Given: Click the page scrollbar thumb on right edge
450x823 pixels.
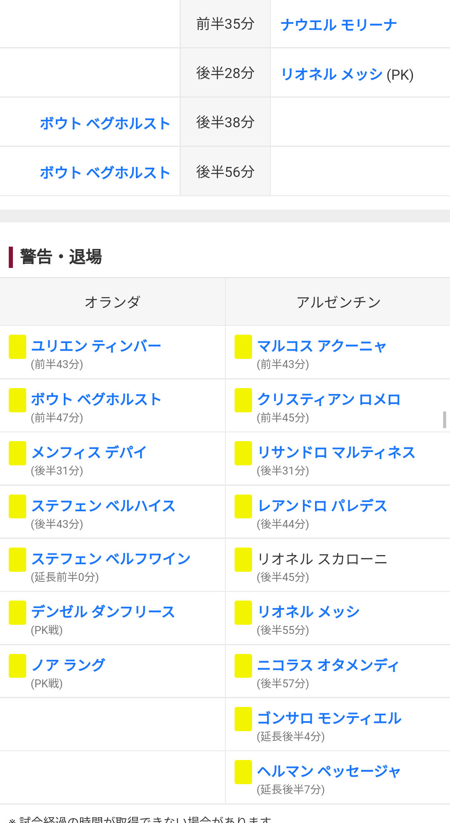Looking at the screenshot, I should click(445, 419).
